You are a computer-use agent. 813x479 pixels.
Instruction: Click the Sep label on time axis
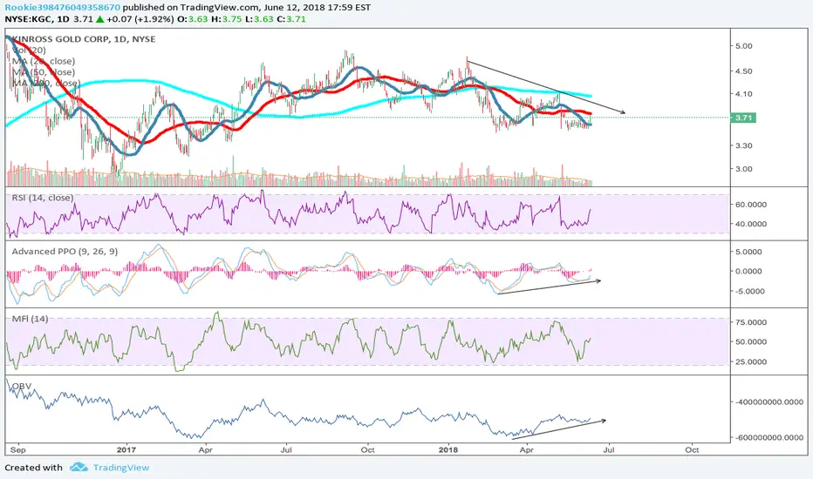pos(17,450)
